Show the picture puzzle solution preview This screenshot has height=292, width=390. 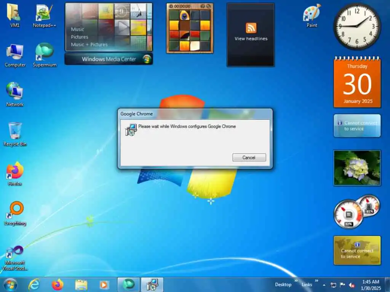203,6
